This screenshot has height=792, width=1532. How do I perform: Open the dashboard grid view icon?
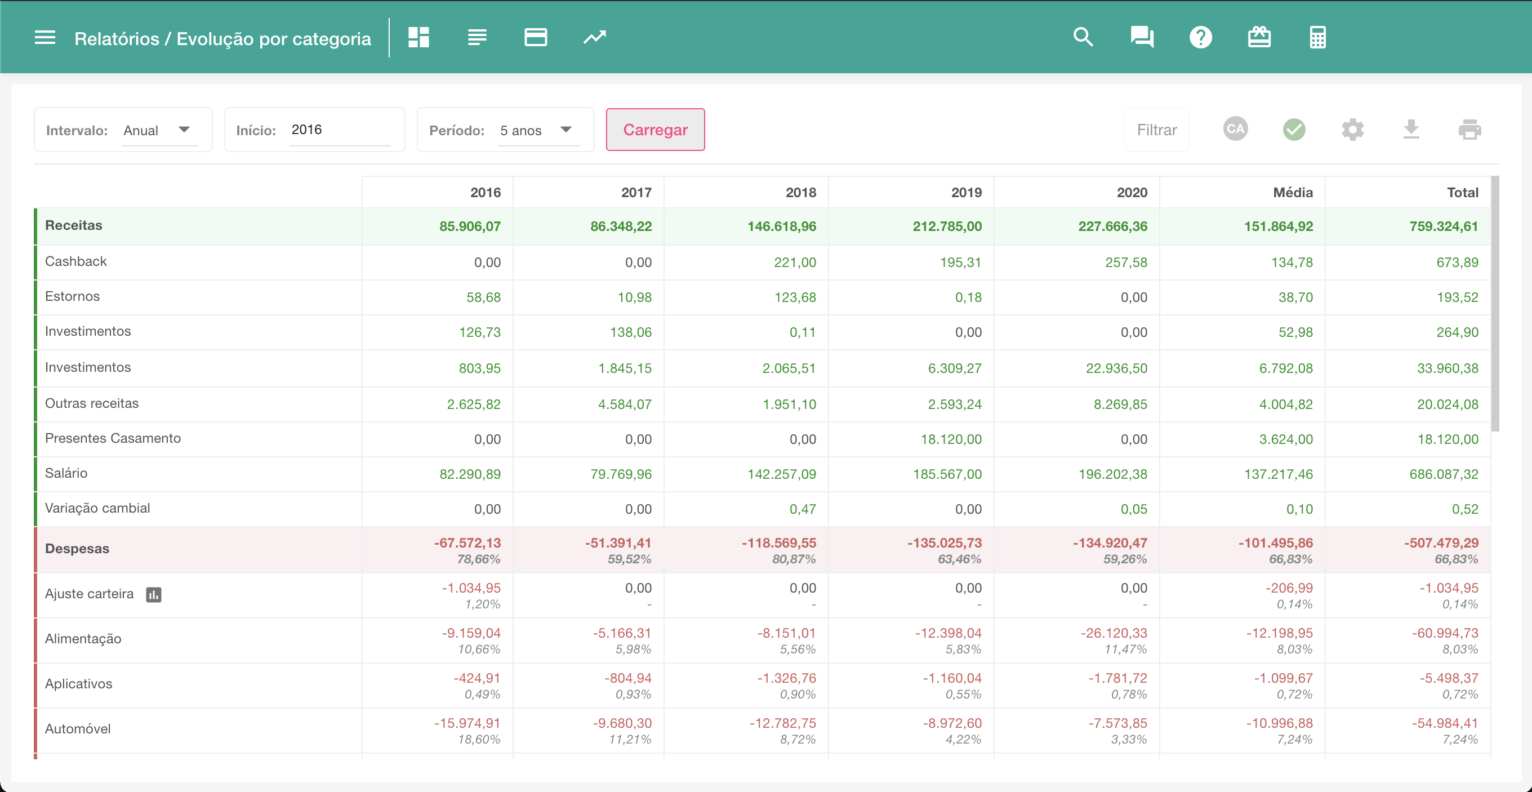tap(418, 37)
